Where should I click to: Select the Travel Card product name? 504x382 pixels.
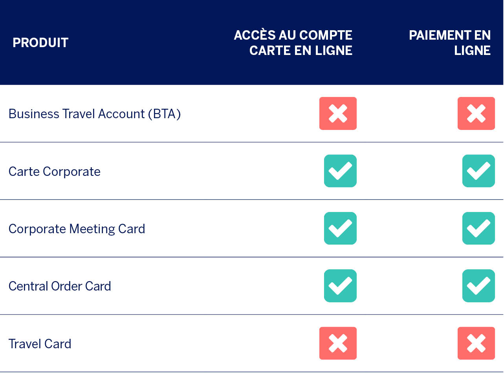click(x=40, y=344)
